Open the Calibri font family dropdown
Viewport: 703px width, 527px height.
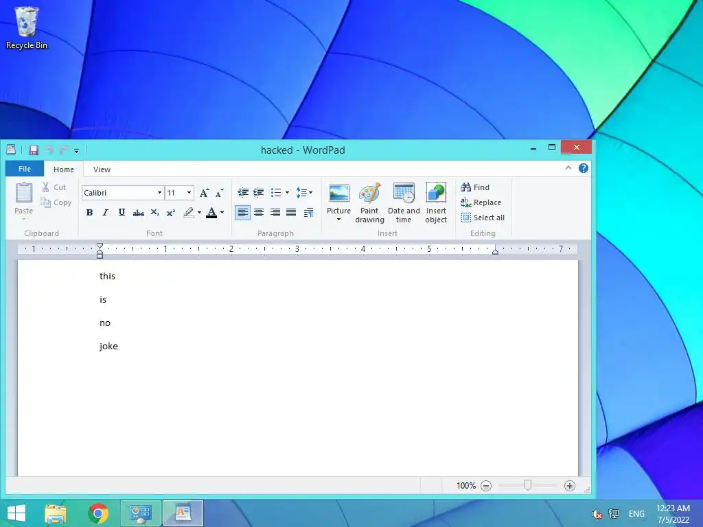click(159, 193)
